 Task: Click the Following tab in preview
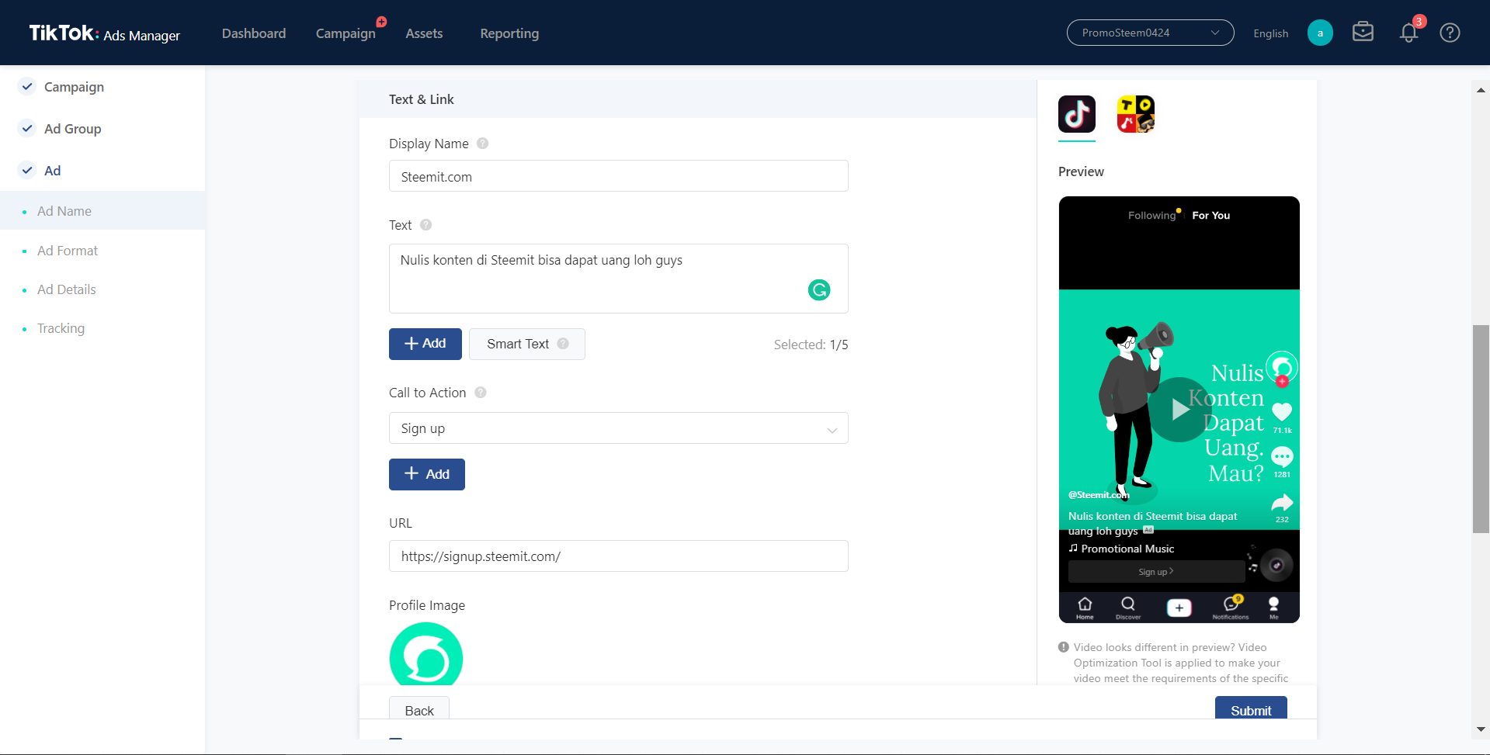click(1152, 216)
